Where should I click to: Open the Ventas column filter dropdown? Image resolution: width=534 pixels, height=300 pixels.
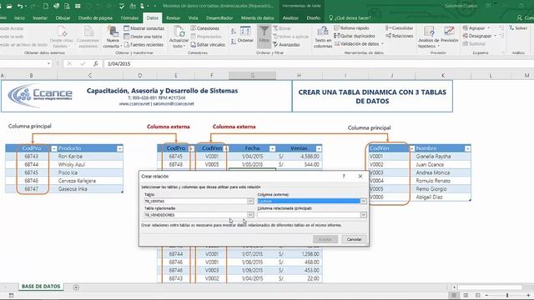tap(319, 148)
